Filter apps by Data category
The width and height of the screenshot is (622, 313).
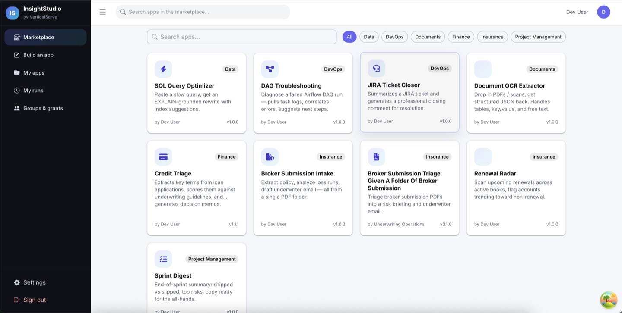369,37
